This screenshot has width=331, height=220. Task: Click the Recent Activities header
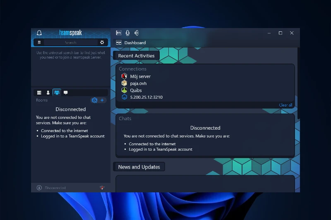pos(137,56)
